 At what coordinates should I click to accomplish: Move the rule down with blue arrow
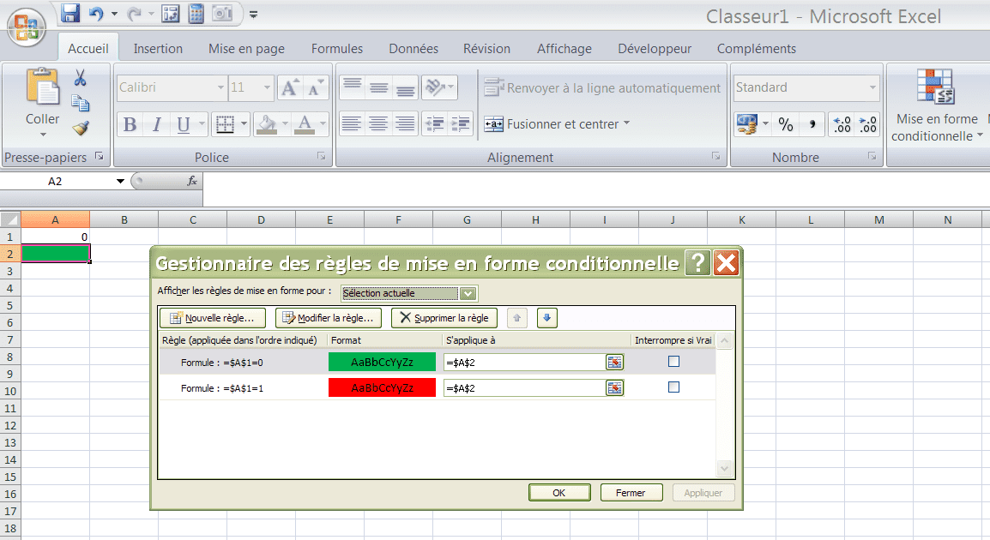click(547, 318)
